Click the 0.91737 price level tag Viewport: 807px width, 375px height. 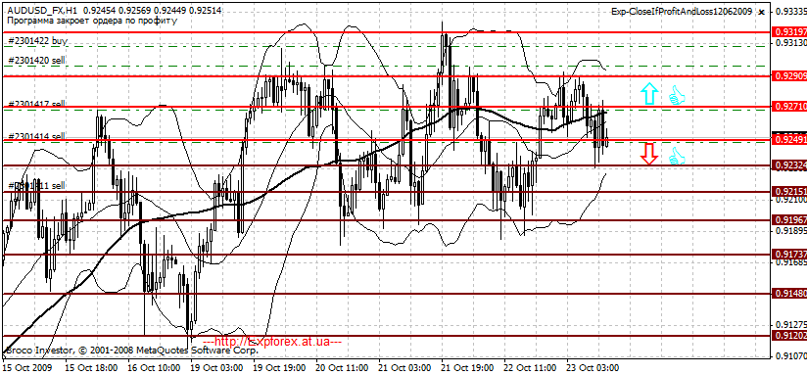789,255
